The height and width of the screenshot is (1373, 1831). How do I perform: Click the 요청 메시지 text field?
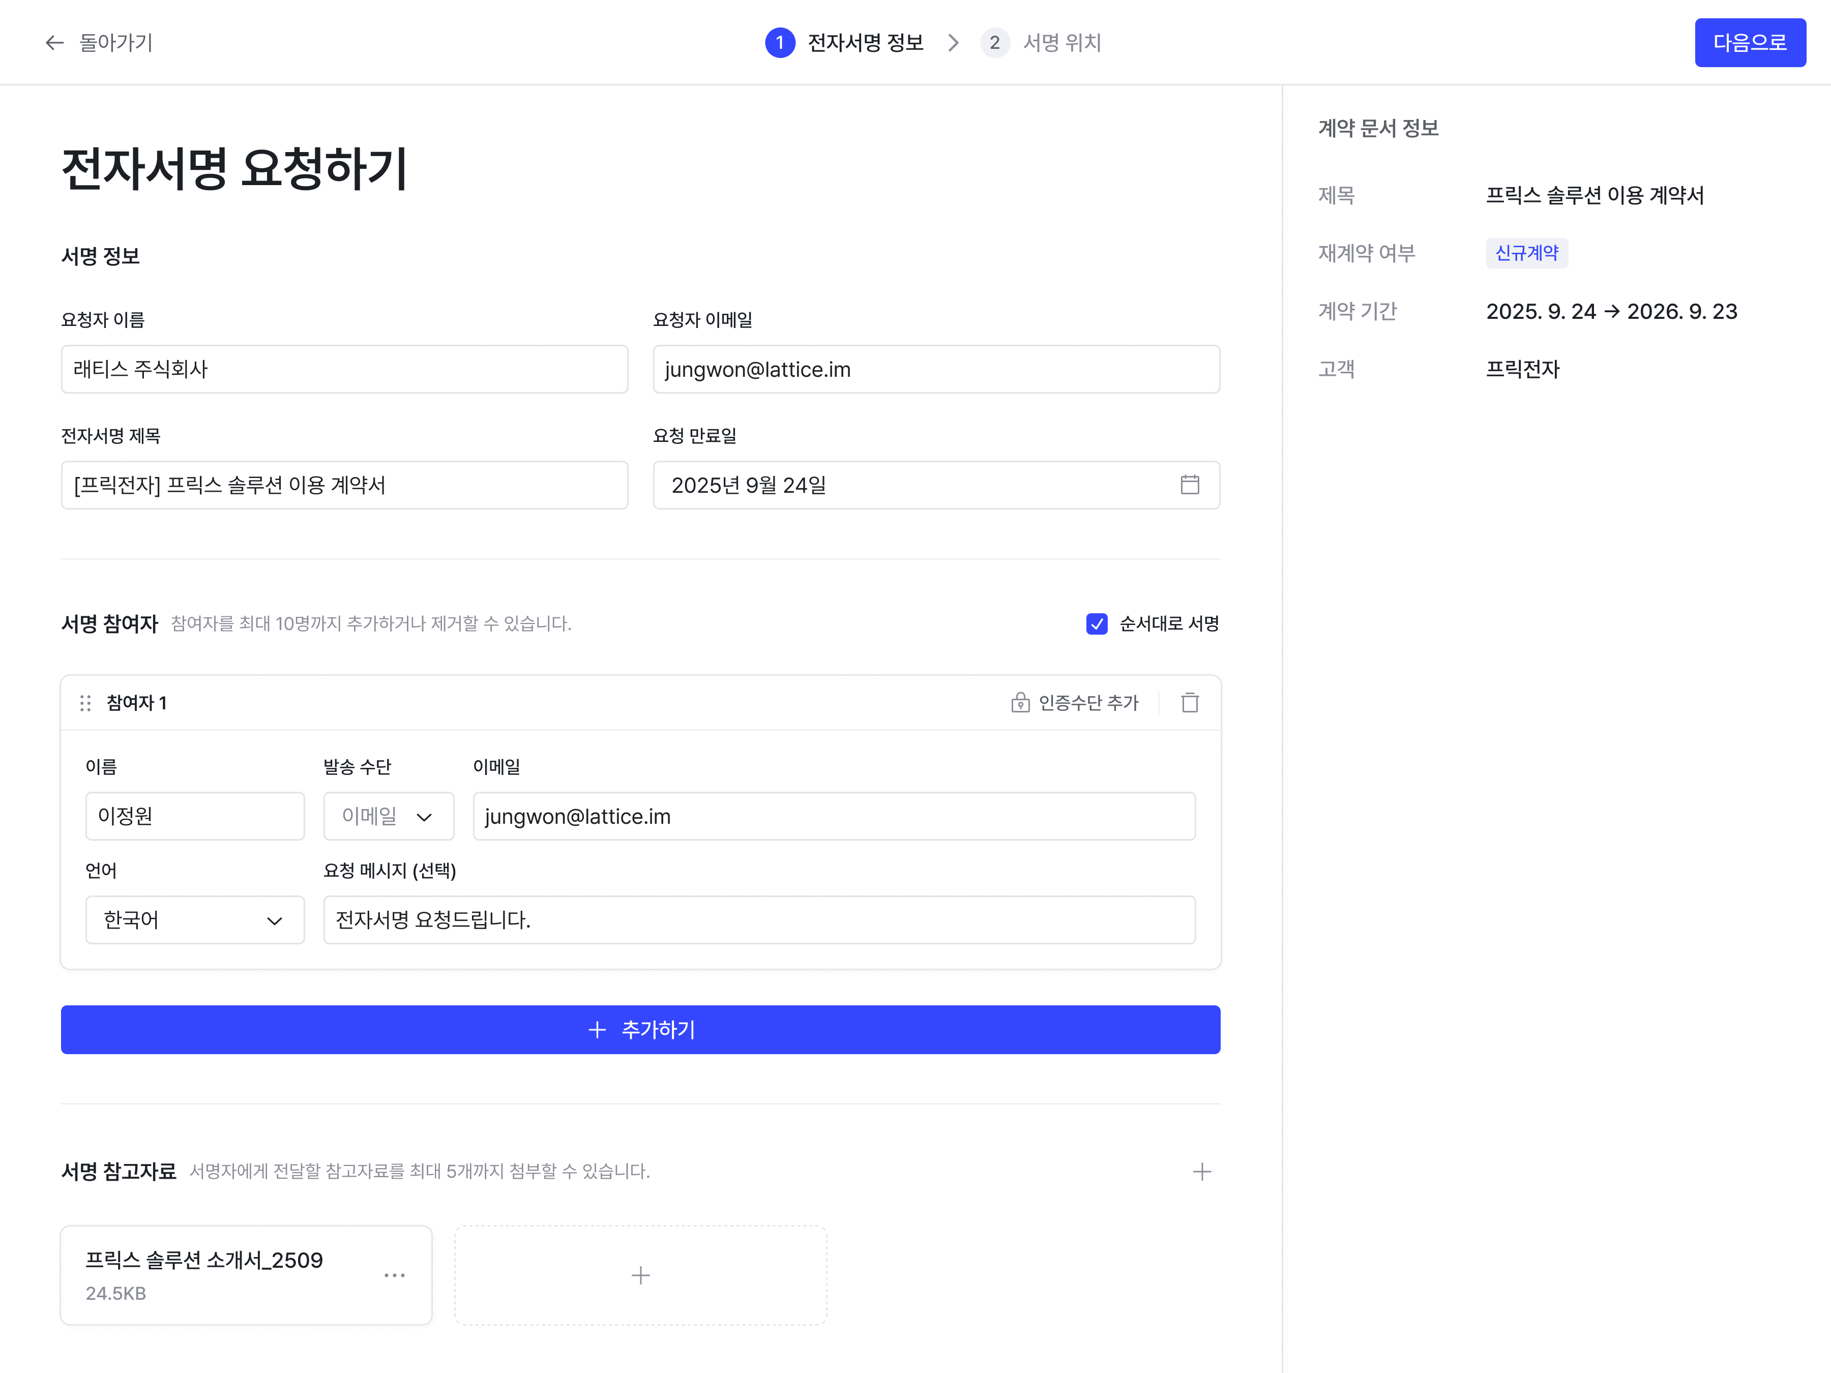point(759,919)
